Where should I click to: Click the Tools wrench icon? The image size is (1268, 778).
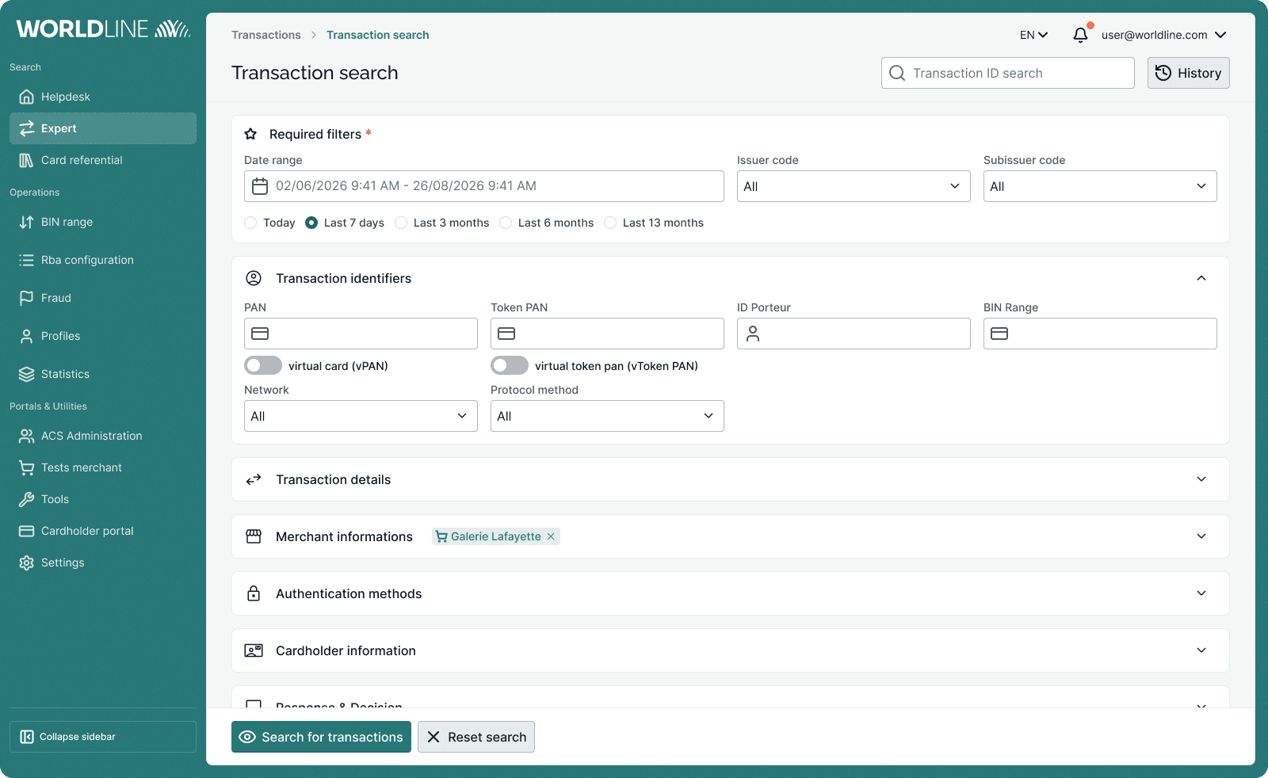point(26,499)
